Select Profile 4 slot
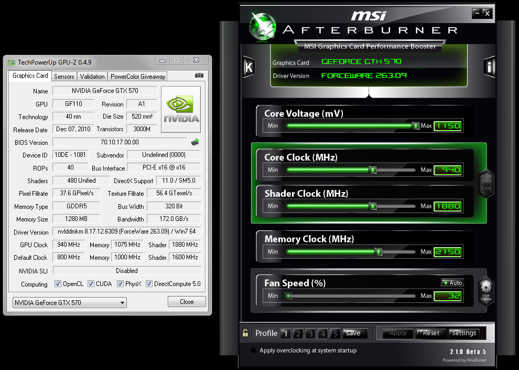Viewport: 519px width, 370px height. point(323,333)
